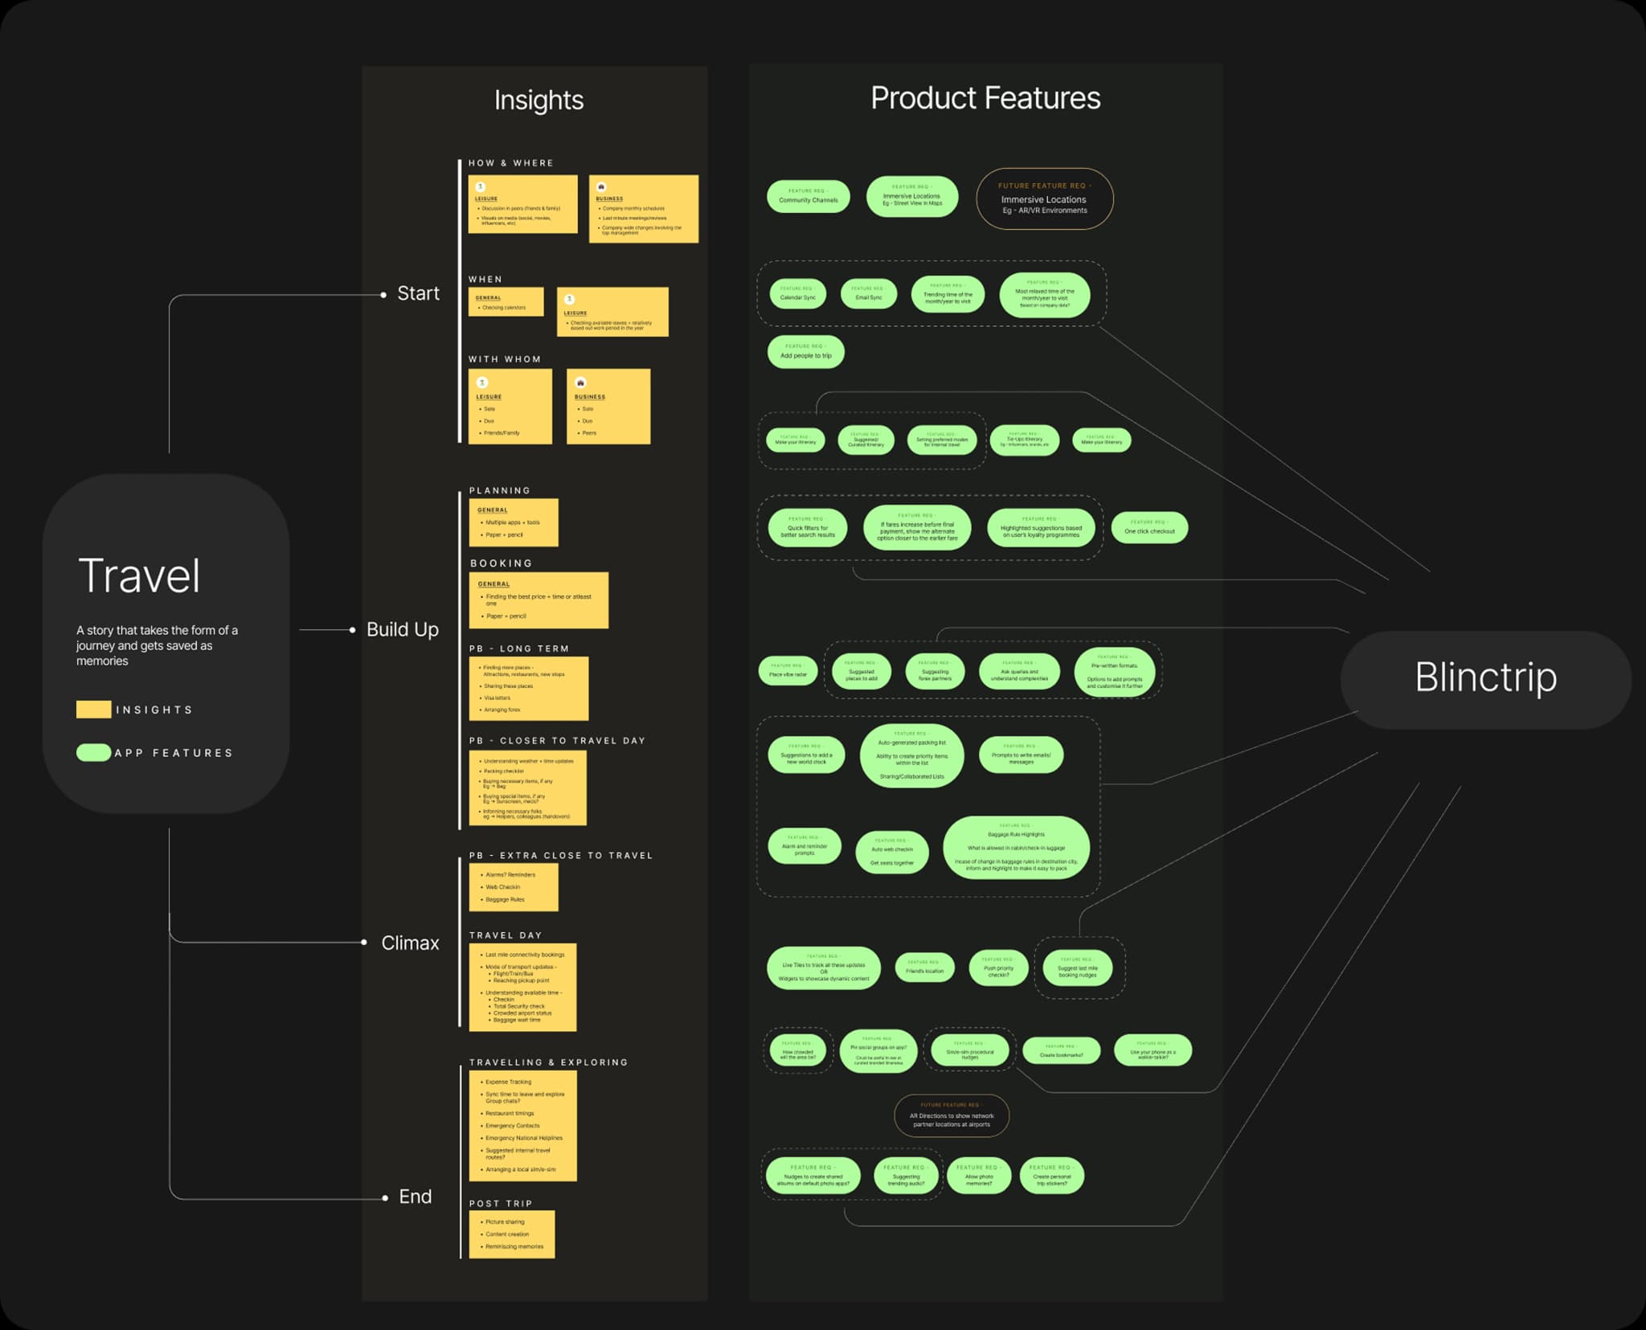Select the Suggested places to add pill

point(862,672)
